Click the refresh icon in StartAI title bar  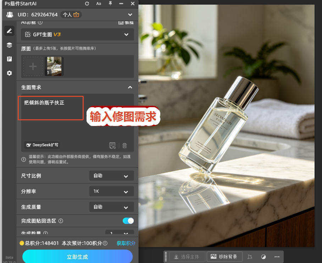87,4
